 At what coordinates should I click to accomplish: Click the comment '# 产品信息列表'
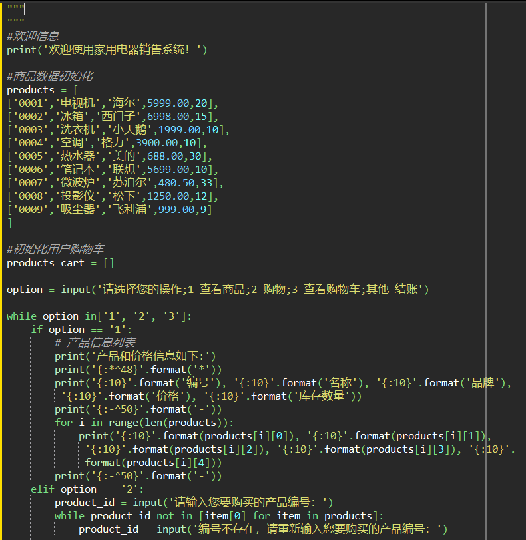pos(95,343)
